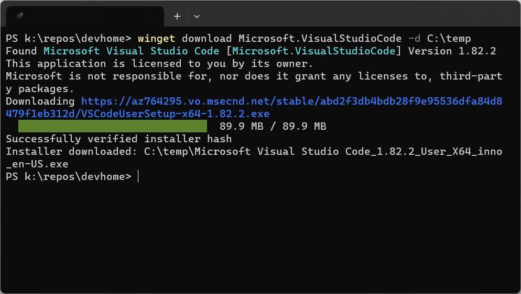Click the Microsoft.VisualStudioCode package ID in brackets
Screen dimensions: 521x294
[x=313, y=51]
